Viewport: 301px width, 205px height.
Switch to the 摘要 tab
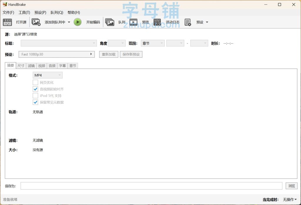pyautogui.click(x=11, y=65)
